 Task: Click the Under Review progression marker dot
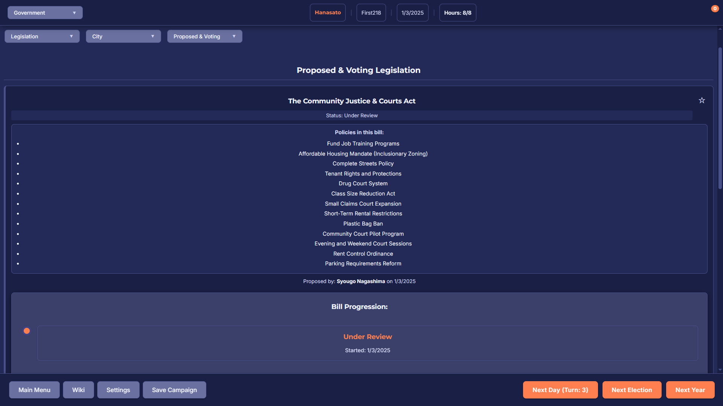click(x=26, y=331)
